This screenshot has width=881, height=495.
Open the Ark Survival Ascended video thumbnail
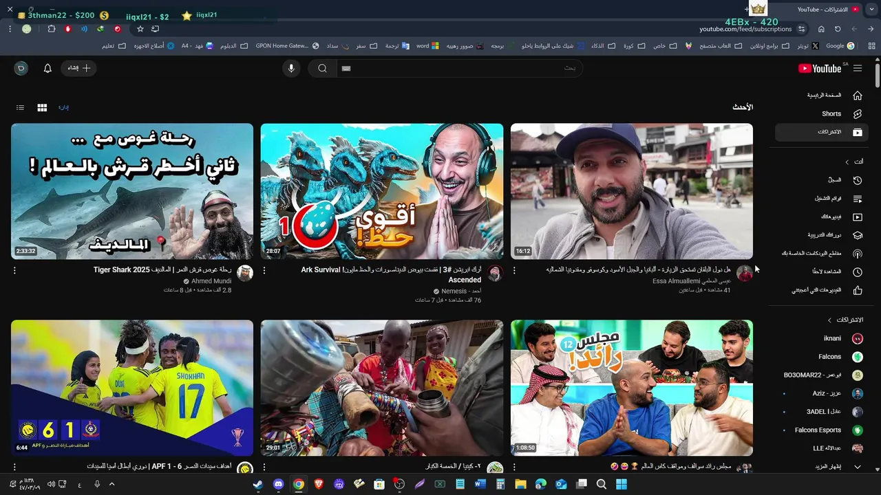(382, 191)
